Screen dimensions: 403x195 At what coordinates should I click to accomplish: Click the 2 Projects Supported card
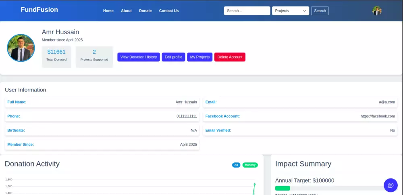[94, 57]
